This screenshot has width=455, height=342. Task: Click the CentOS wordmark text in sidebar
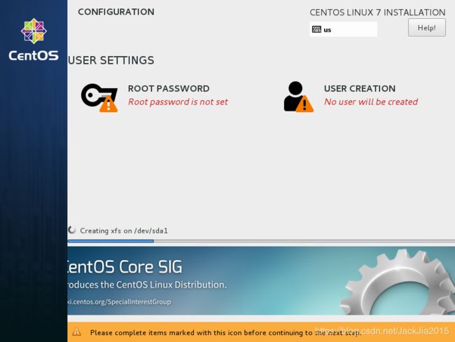point(34,55)
